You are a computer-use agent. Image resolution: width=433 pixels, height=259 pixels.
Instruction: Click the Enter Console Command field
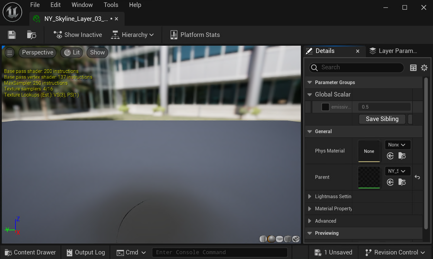(x=220, y=252)
